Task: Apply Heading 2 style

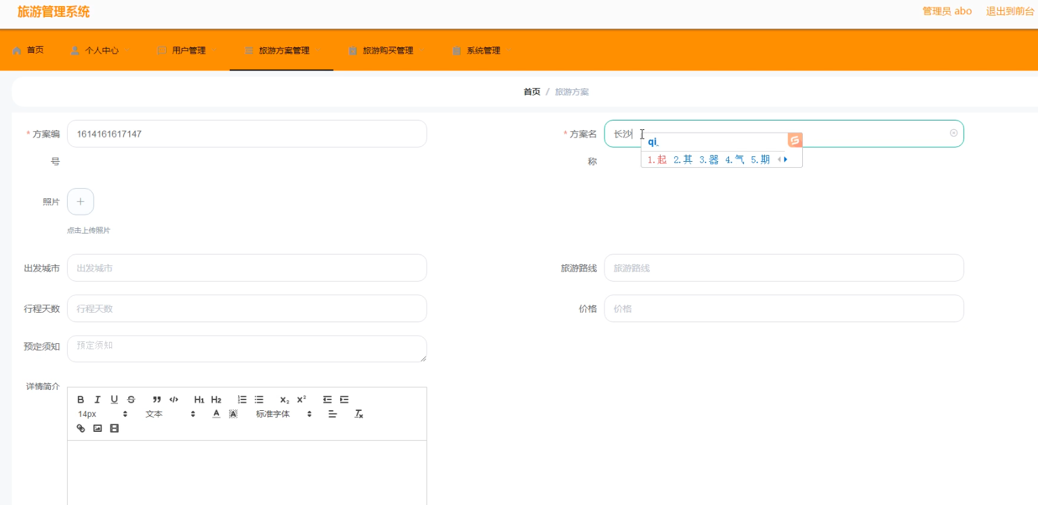Action: [x=216, y=399]
